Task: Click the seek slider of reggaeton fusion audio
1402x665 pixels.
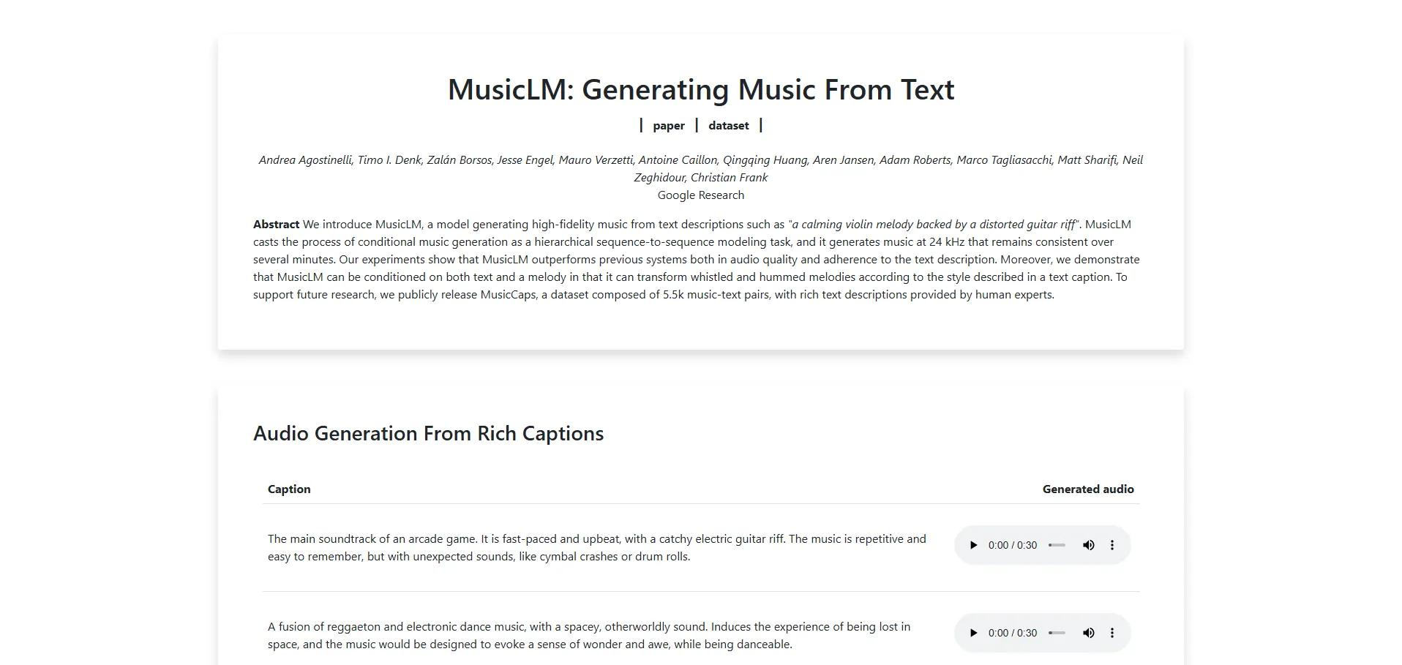Action: point(1057,633)
